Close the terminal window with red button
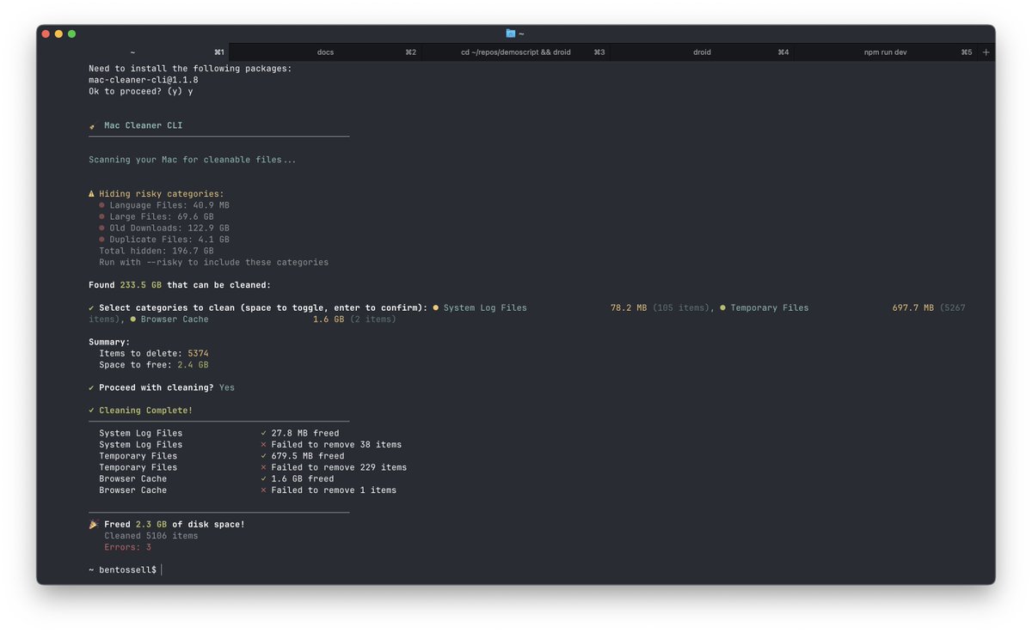This screenshot has height=633, width=1032. pos(46,33)
